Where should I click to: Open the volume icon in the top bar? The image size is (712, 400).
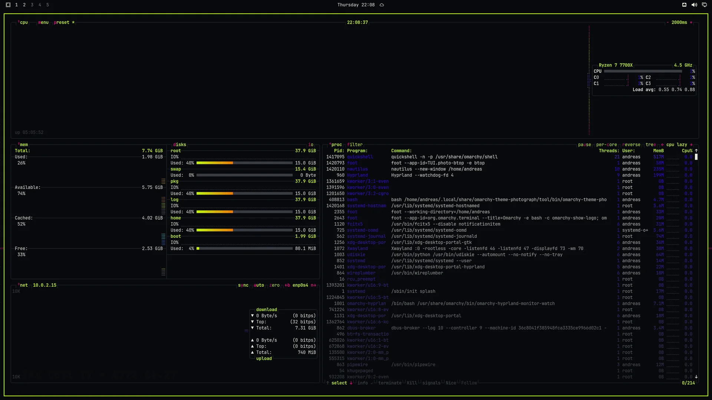point(694,5)
